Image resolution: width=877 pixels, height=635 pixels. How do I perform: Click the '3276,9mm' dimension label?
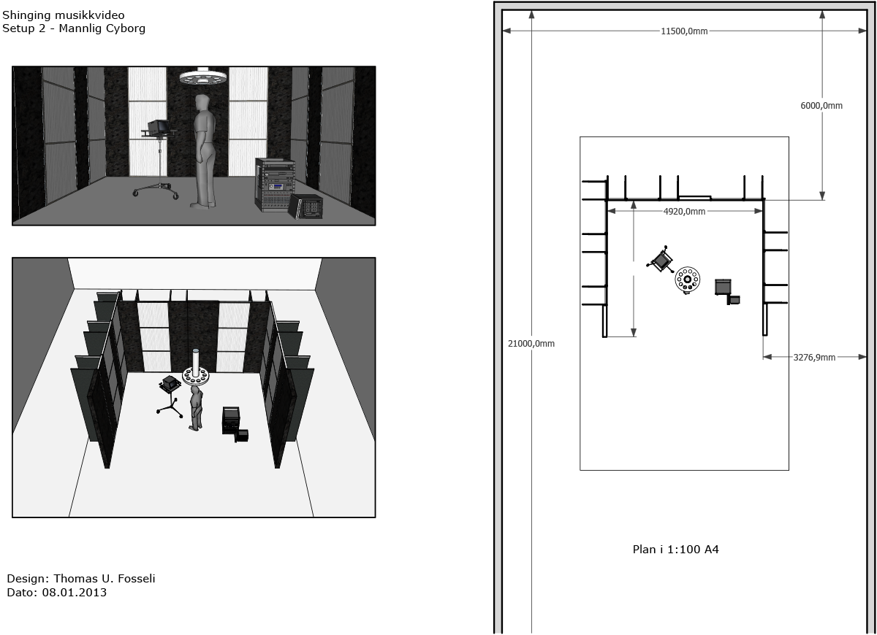pos(814,357)
